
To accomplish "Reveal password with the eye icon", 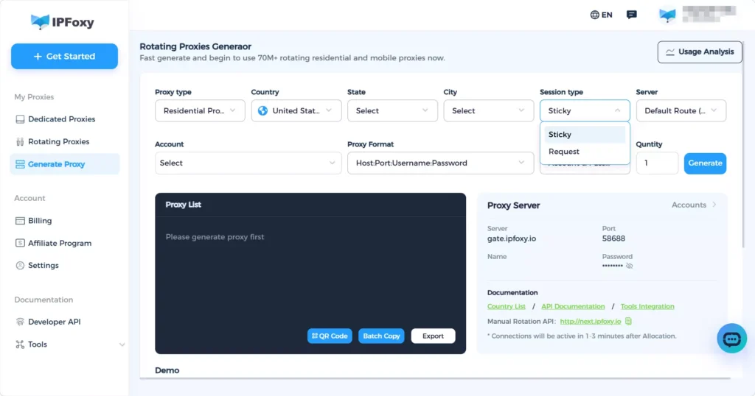I will (629, 266).
